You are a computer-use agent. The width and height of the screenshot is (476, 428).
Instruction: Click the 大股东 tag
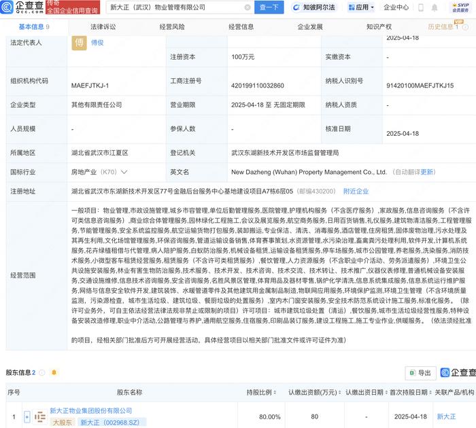tap(63, 423)
